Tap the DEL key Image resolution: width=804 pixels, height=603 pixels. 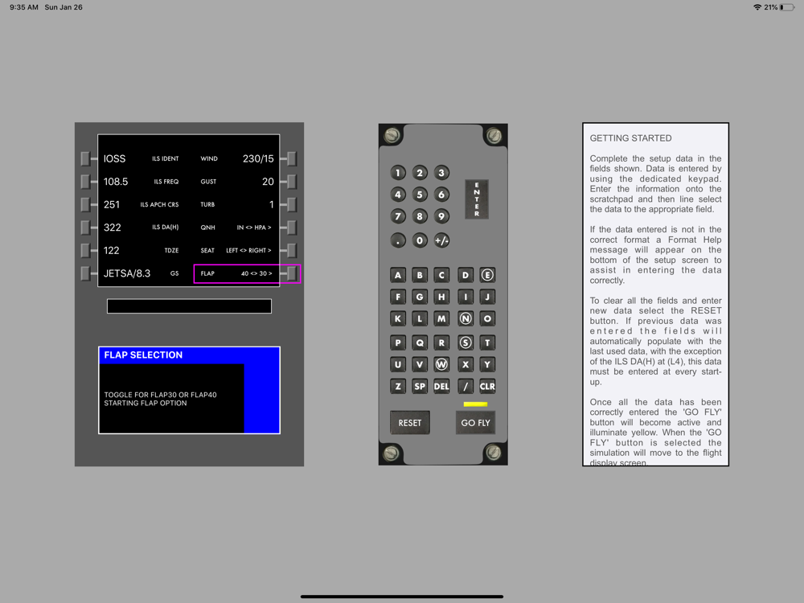click(441, 386)
